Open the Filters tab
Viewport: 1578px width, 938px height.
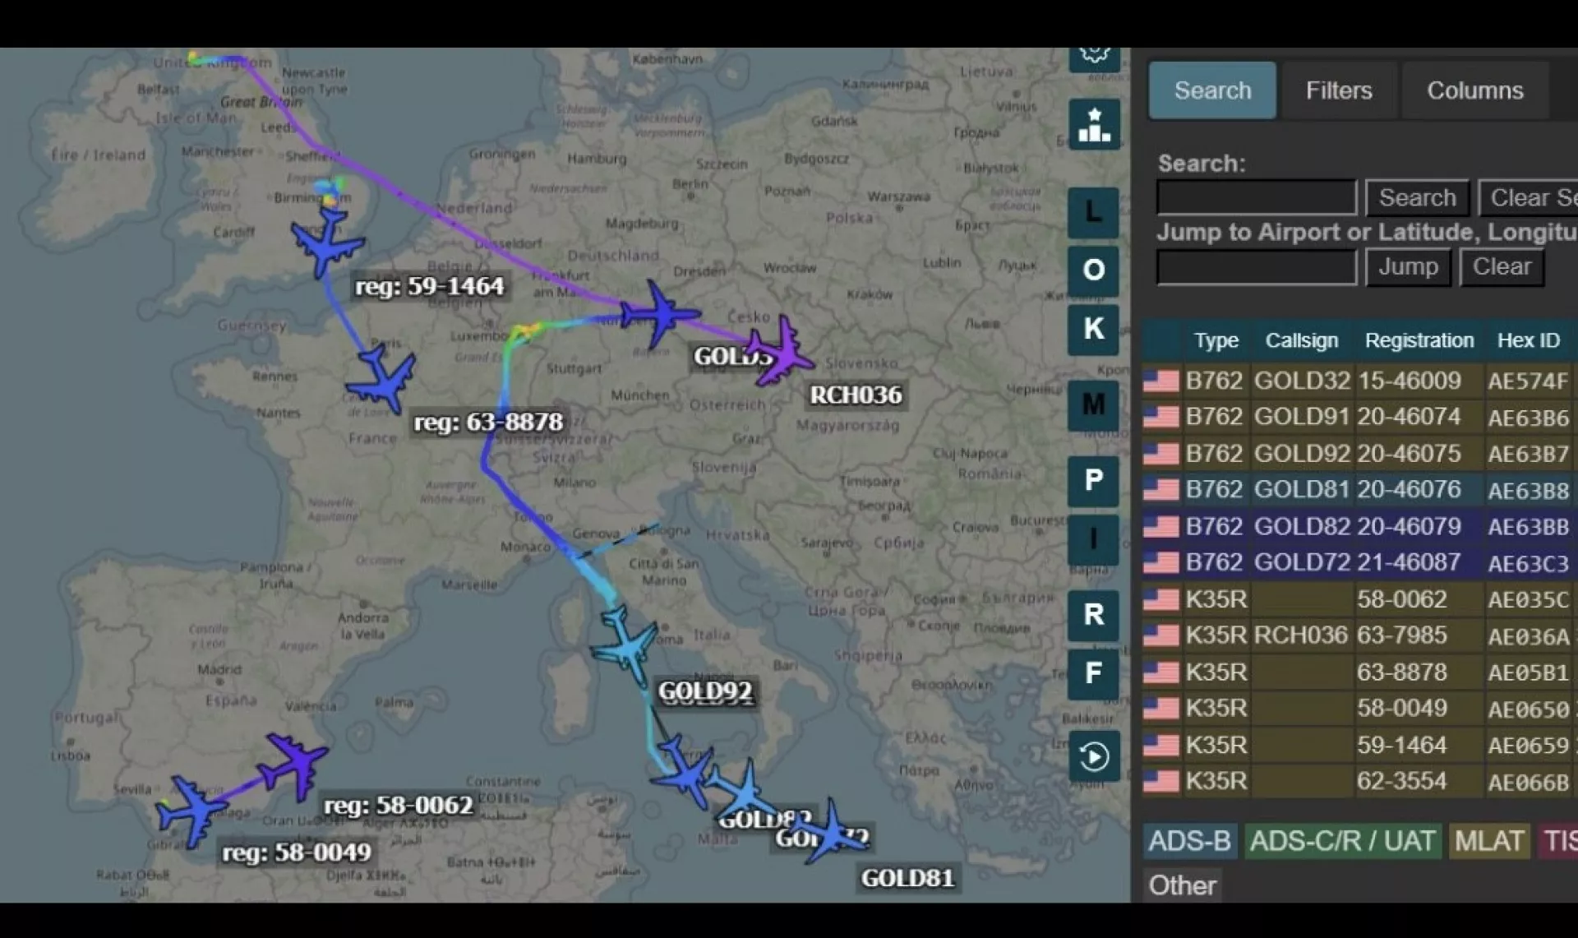click(x=1338, y=90)
